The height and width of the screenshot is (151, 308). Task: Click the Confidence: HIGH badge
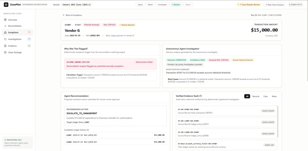click(x=198, y=60)
